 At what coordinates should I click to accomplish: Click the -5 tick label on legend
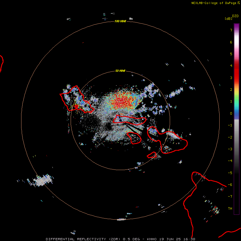point(230,173)
